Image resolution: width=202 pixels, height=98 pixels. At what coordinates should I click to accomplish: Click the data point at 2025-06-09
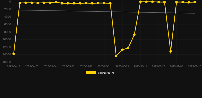(x=122, y=50)
